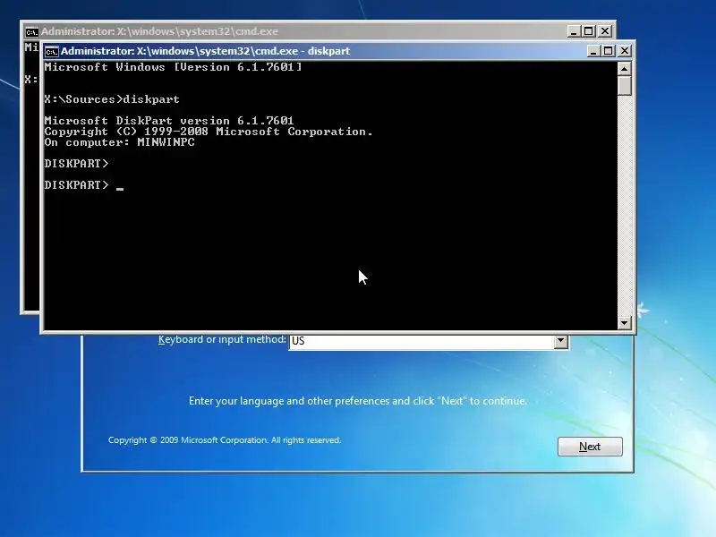This screenshot has height=537, width=716.
Task: Click 'Microsoft Windows [Version 6.1.7601]' line
Action: point(173,67)
